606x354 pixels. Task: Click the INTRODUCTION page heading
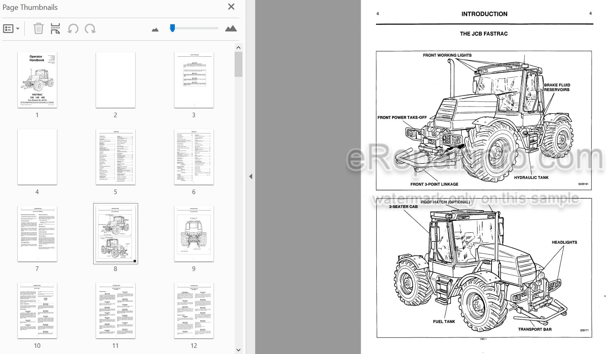(x=484, y=14)
